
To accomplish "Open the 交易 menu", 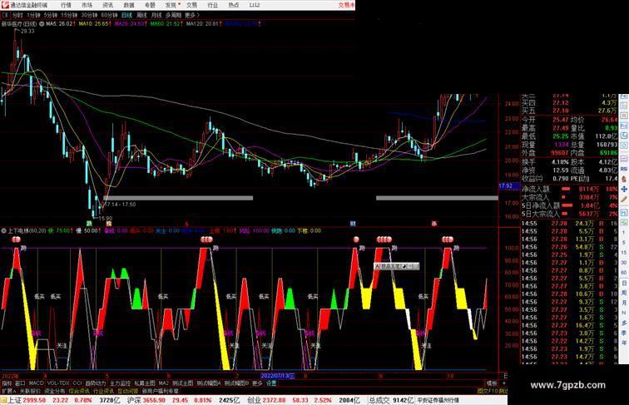I will tap(191, 5).
